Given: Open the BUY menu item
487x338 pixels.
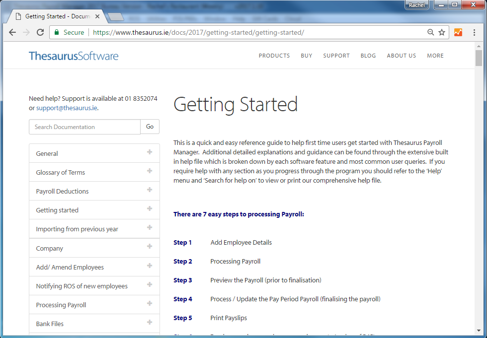Looking at the screenshot, I should (x=307, y=56).
